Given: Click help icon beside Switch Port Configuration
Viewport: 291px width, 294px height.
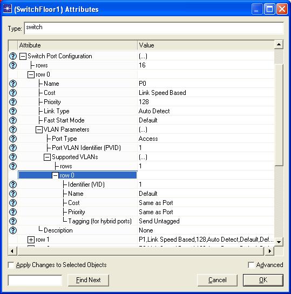Looking at the screenshot, I should [x=13, y=56].
